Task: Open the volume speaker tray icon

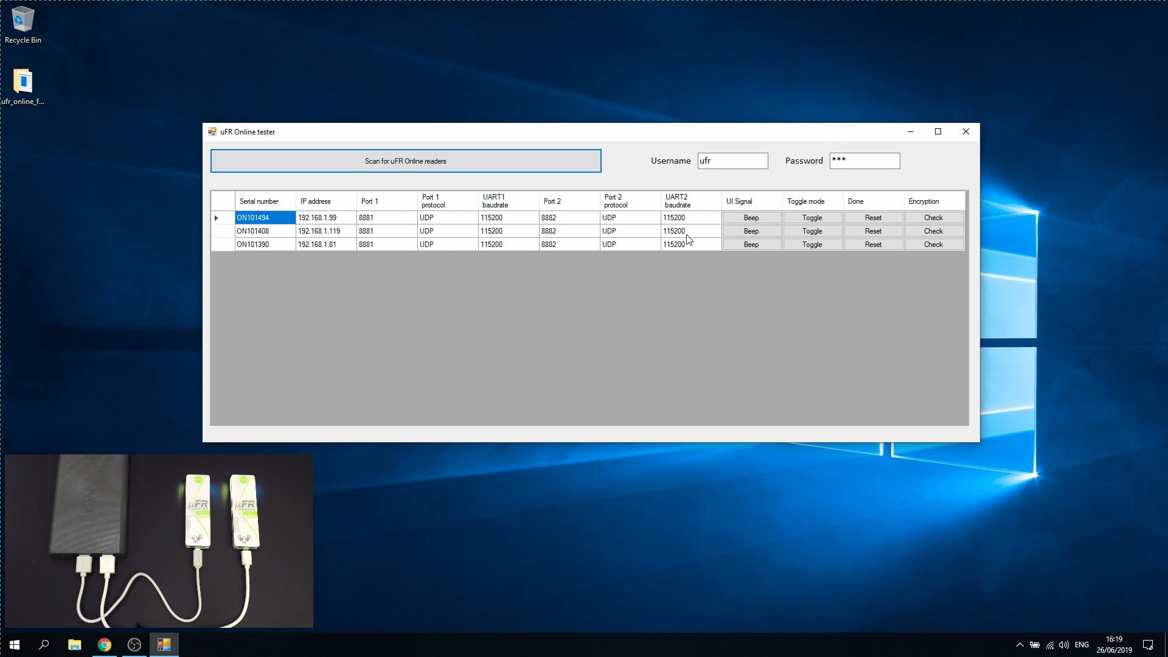Action: 1064,645
